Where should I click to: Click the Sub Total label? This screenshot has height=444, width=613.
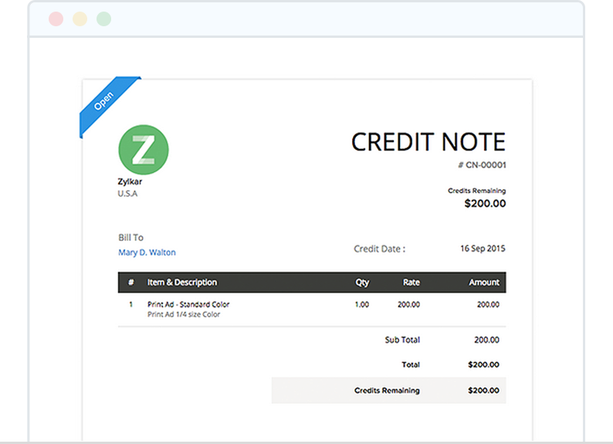point(402,340)
